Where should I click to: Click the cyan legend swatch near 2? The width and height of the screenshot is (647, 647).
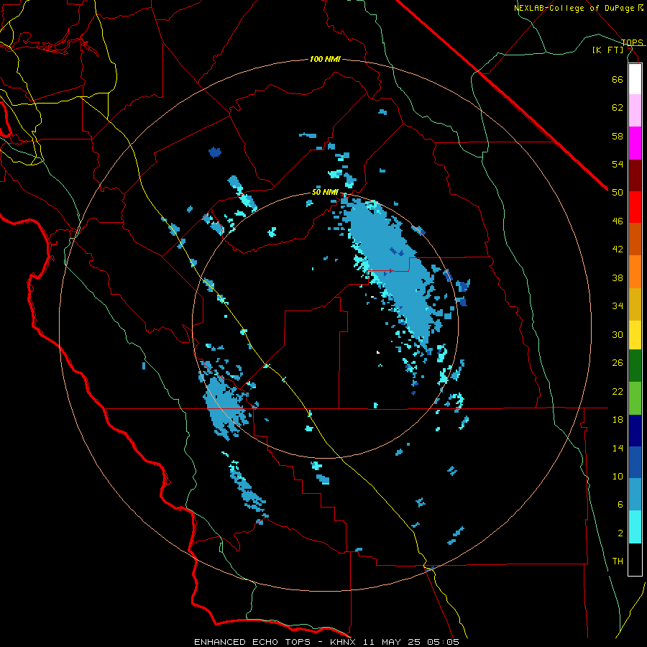tap(635, 527)
